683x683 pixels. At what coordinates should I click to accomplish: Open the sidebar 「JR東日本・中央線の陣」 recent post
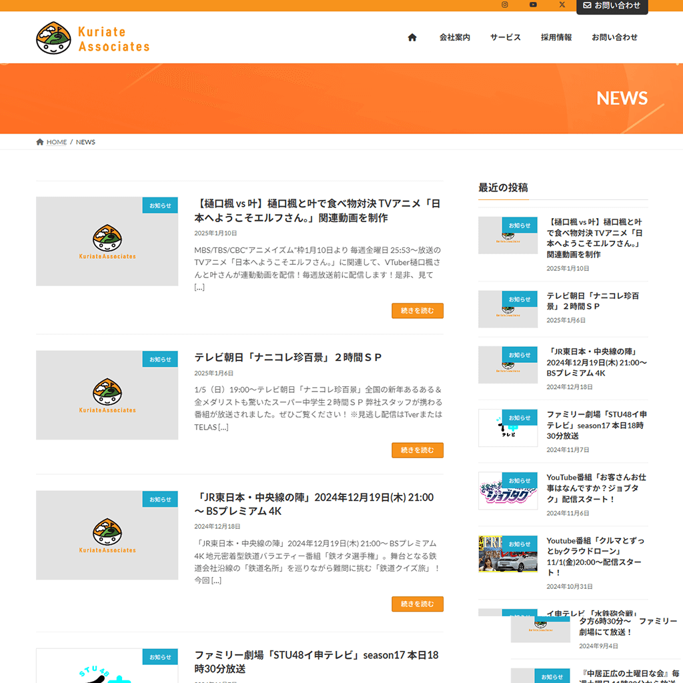tap(597, 362)
